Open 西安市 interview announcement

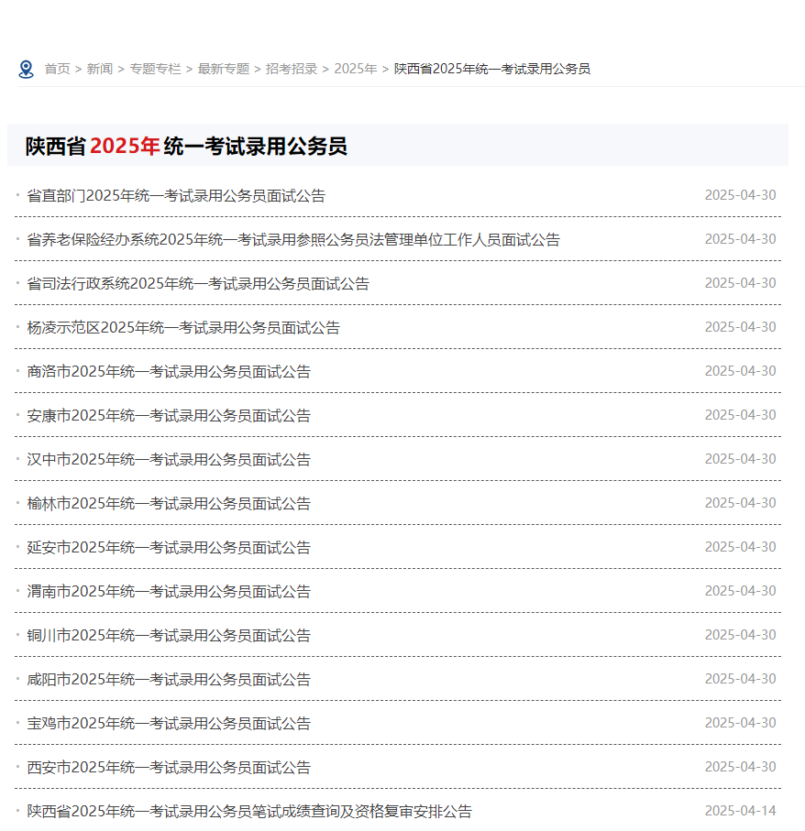tap(169, 768)
